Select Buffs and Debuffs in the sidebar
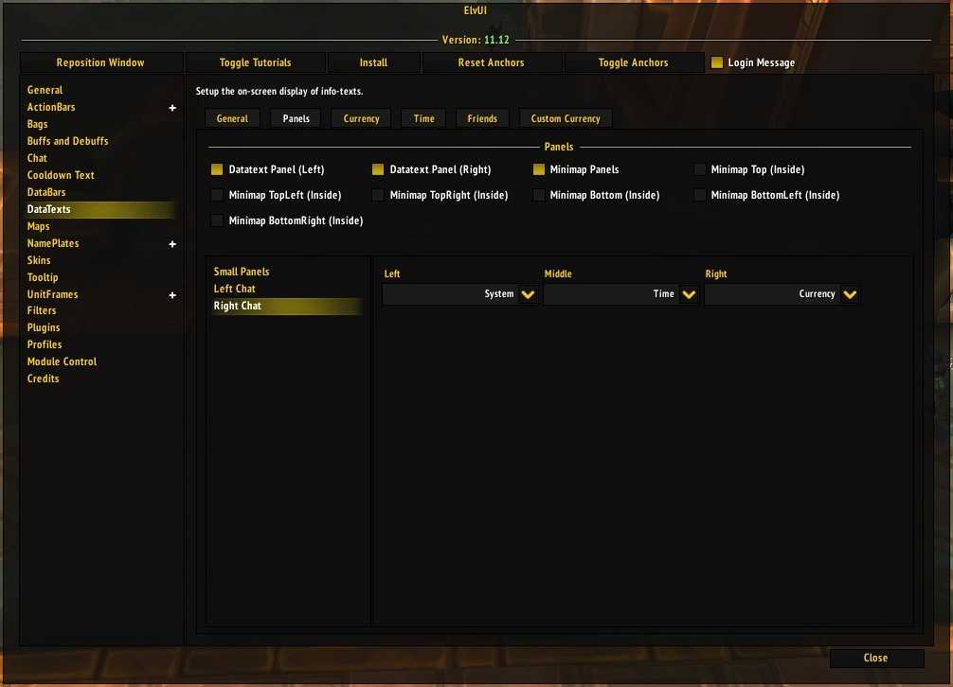The height and width of the screenshot is (687, 953). [x=67, y=141]
